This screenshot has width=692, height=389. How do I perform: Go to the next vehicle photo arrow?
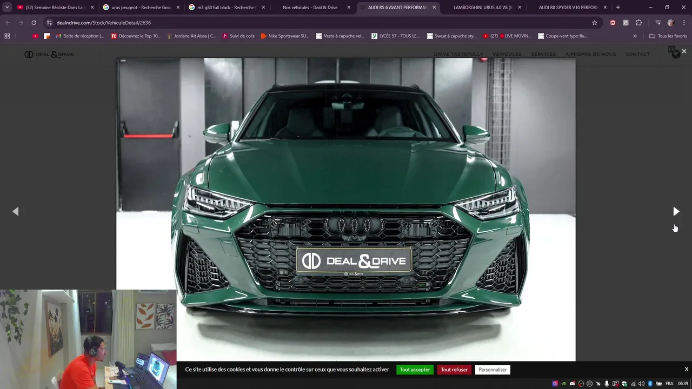[x=676, y=211]
